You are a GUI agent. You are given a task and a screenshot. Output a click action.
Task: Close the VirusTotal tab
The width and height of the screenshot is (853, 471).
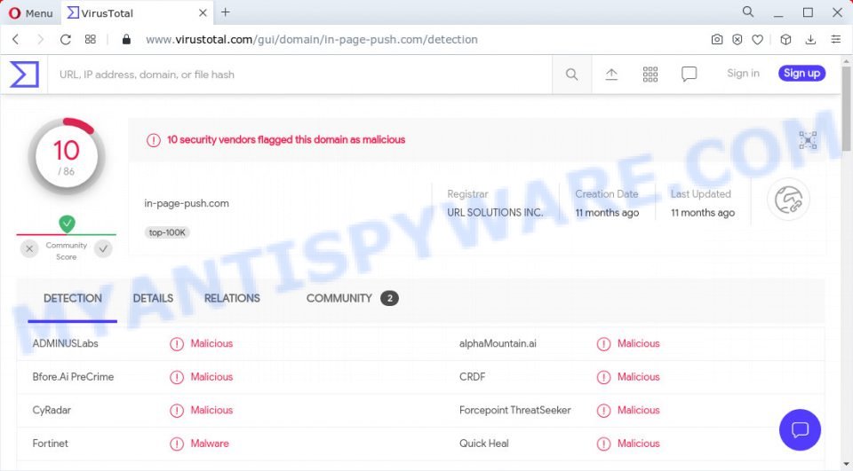tap(203, 13)
